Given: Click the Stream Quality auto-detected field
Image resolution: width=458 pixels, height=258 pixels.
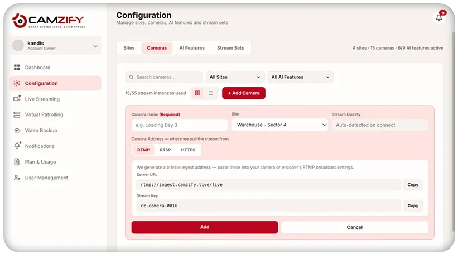Looking at the screenshot, I should (380, 125).
